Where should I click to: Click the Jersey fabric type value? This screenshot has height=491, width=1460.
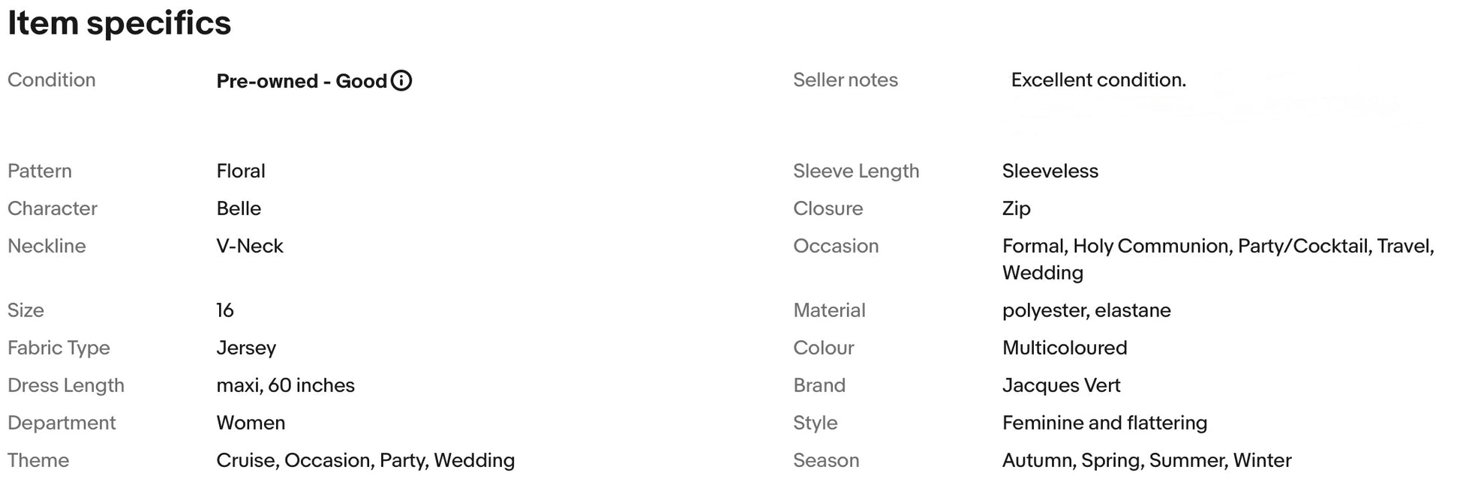tap(246, 348)
